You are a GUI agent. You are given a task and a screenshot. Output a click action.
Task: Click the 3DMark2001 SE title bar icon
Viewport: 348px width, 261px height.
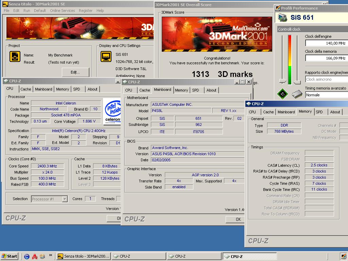[5, 4]
